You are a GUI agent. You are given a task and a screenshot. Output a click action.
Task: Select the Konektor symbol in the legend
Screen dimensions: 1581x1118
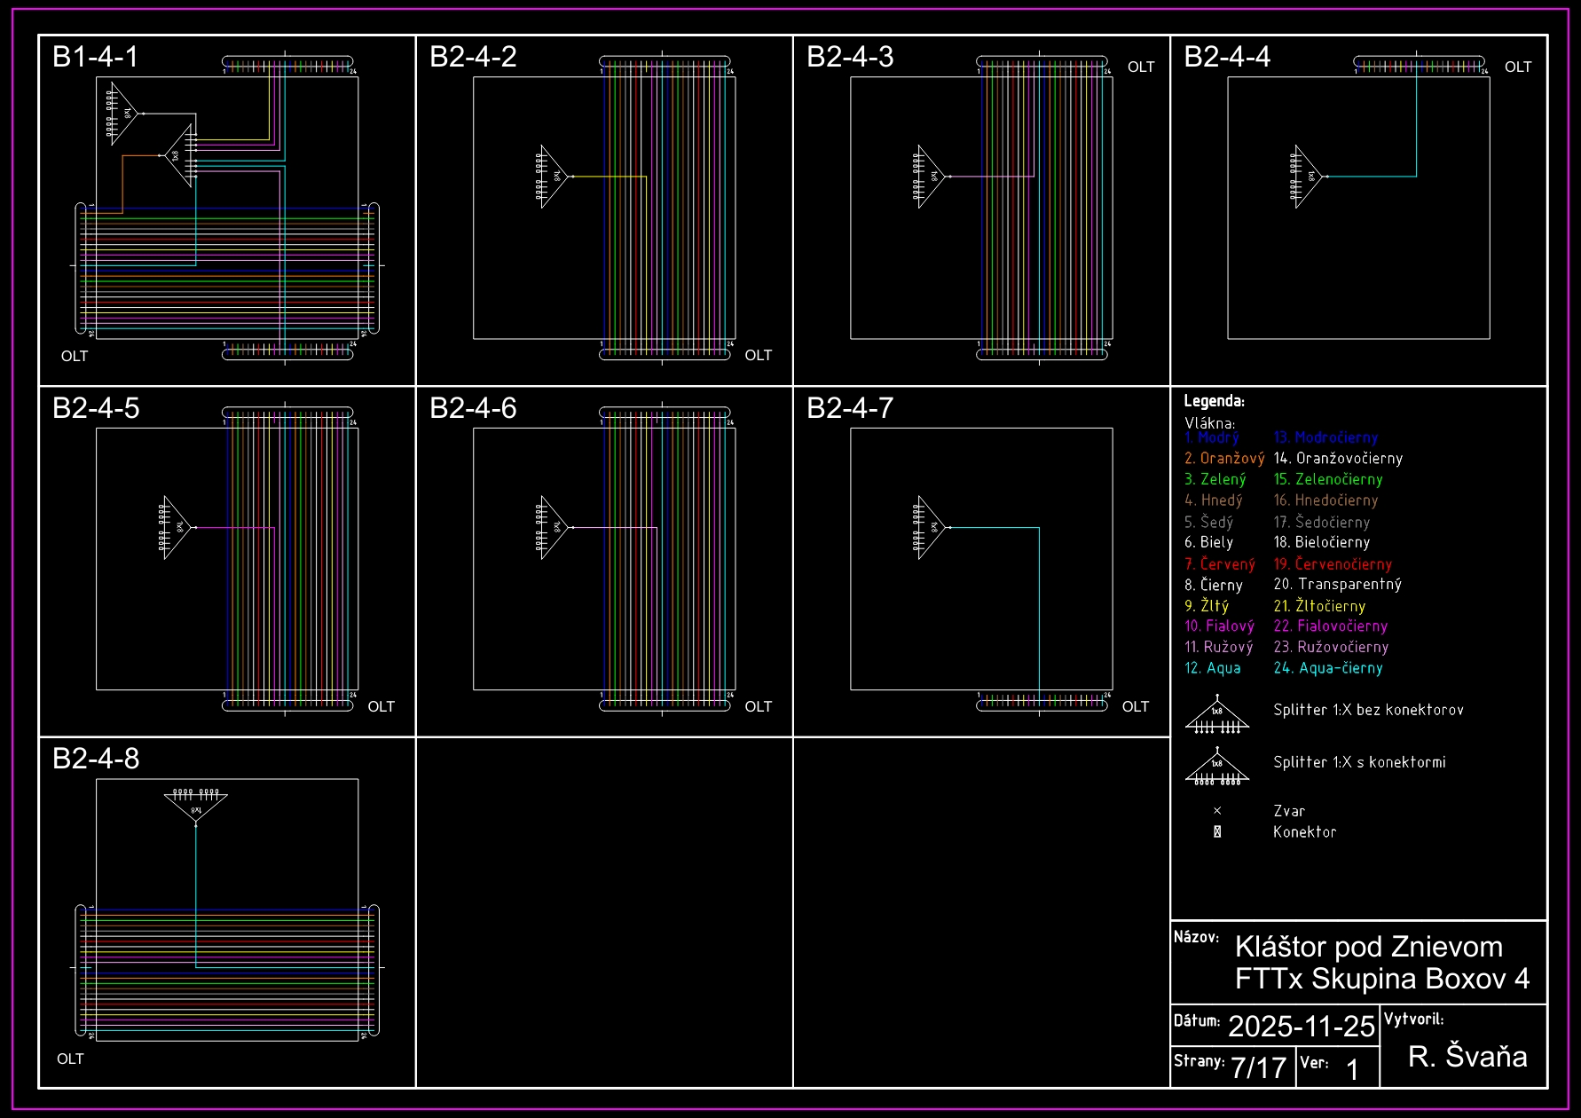pyautogui.click(x=1217, y=832)
